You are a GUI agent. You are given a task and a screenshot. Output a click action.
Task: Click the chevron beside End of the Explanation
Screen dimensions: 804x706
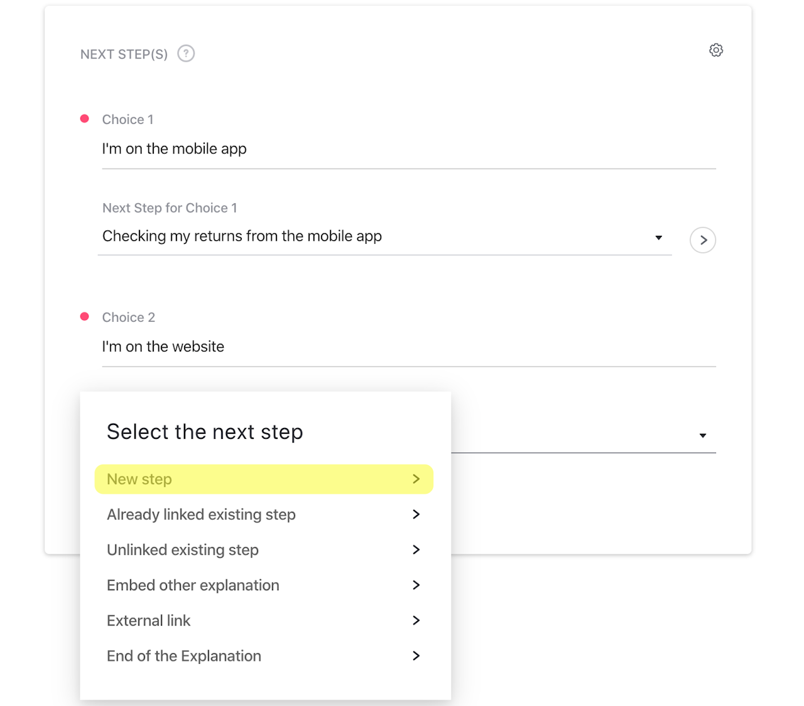coord(416,656)
